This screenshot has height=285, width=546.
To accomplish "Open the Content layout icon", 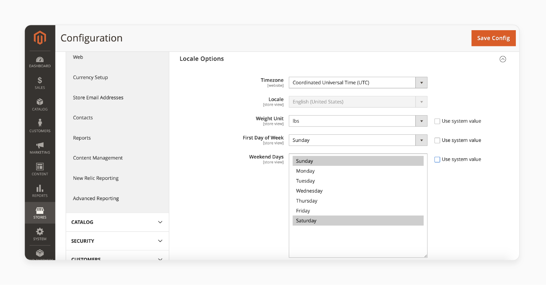I will pyautogui.click(x=40, y=166).
